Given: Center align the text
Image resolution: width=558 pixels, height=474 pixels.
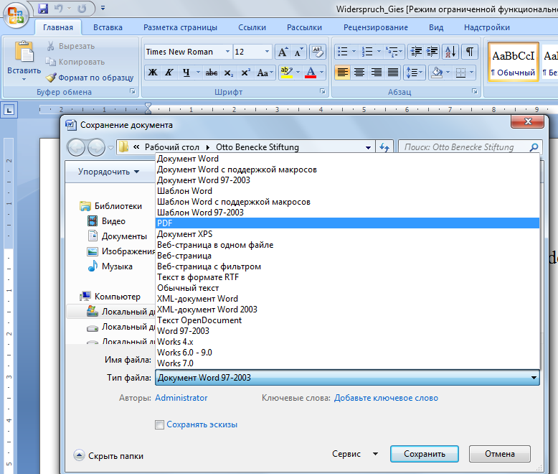Looking at the screenshot, I should point(359,73).
